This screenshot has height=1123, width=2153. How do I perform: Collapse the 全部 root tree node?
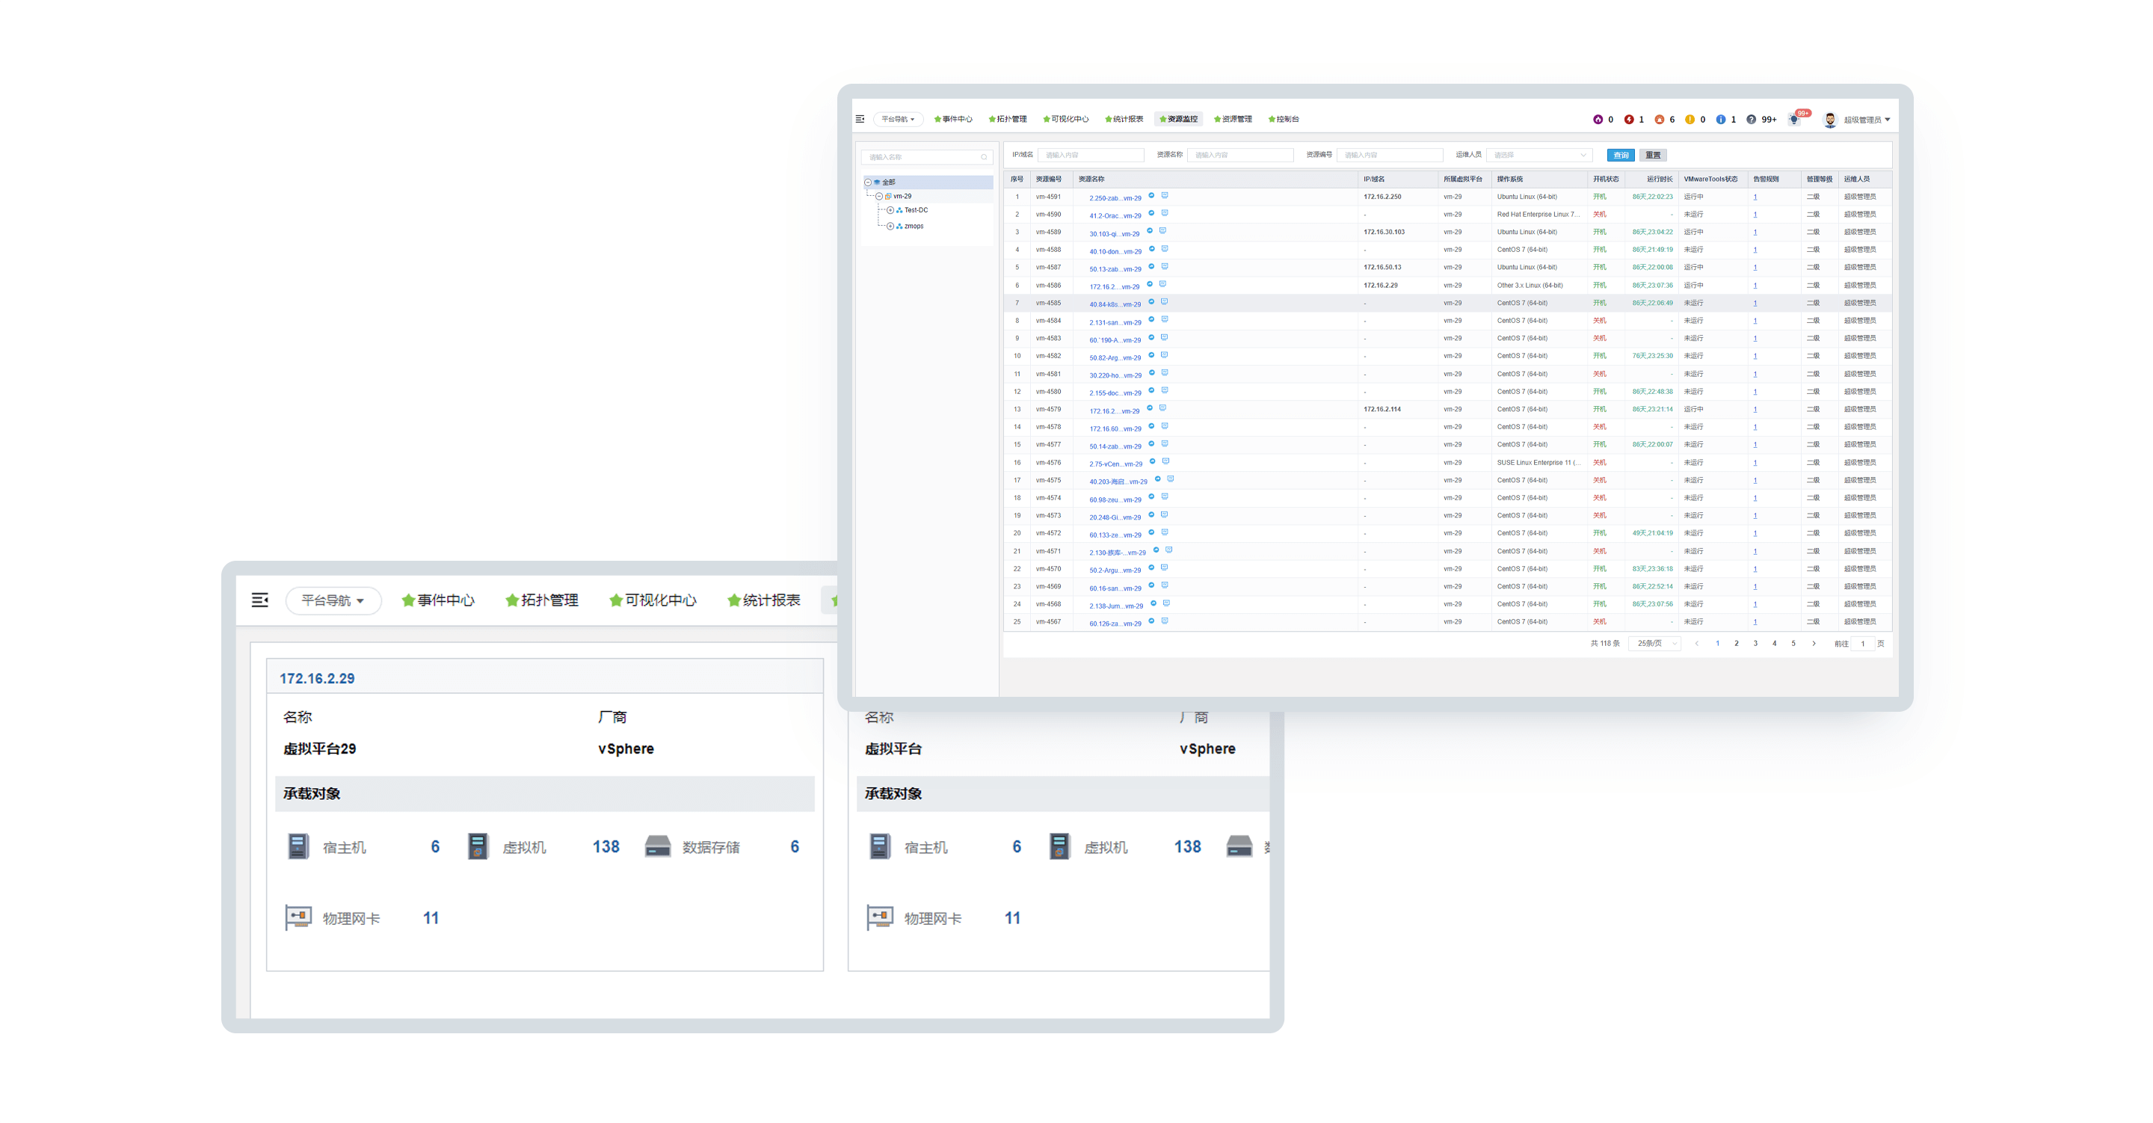click(x=867, y=182)
